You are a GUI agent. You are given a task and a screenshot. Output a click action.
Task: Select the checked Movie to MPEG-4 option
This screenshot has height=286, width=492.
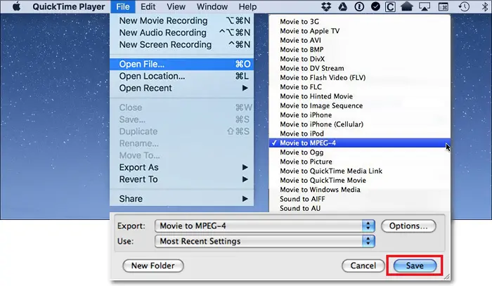click(x=360, y=143)
